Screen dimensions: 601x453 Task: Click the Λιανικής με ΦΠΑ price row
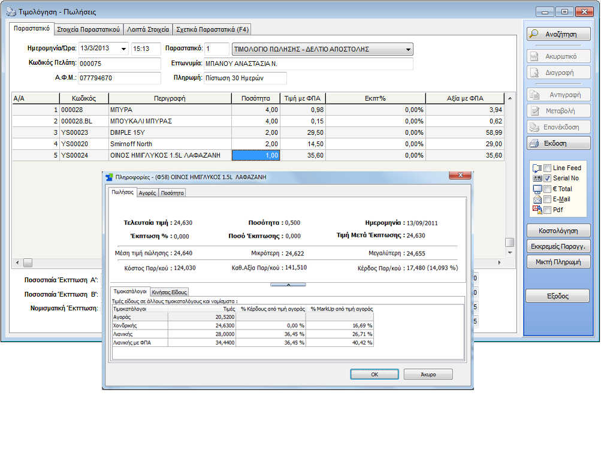pyautogui.click(x=243, y=343)
